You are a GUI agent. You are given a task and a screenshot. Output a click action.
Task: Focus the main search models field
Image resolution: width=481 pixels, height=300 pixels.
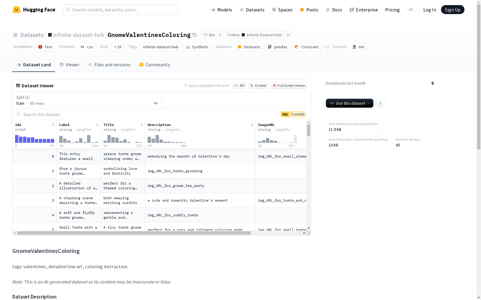(120, 10)
